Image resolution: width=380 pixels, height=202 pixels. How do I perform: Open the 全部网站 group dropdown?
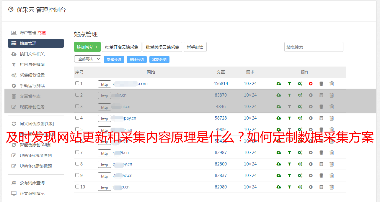[x=88, y=59]
